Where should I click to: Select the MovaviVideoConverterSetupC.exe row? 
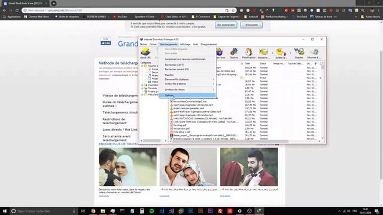click(x=244, y=102)
